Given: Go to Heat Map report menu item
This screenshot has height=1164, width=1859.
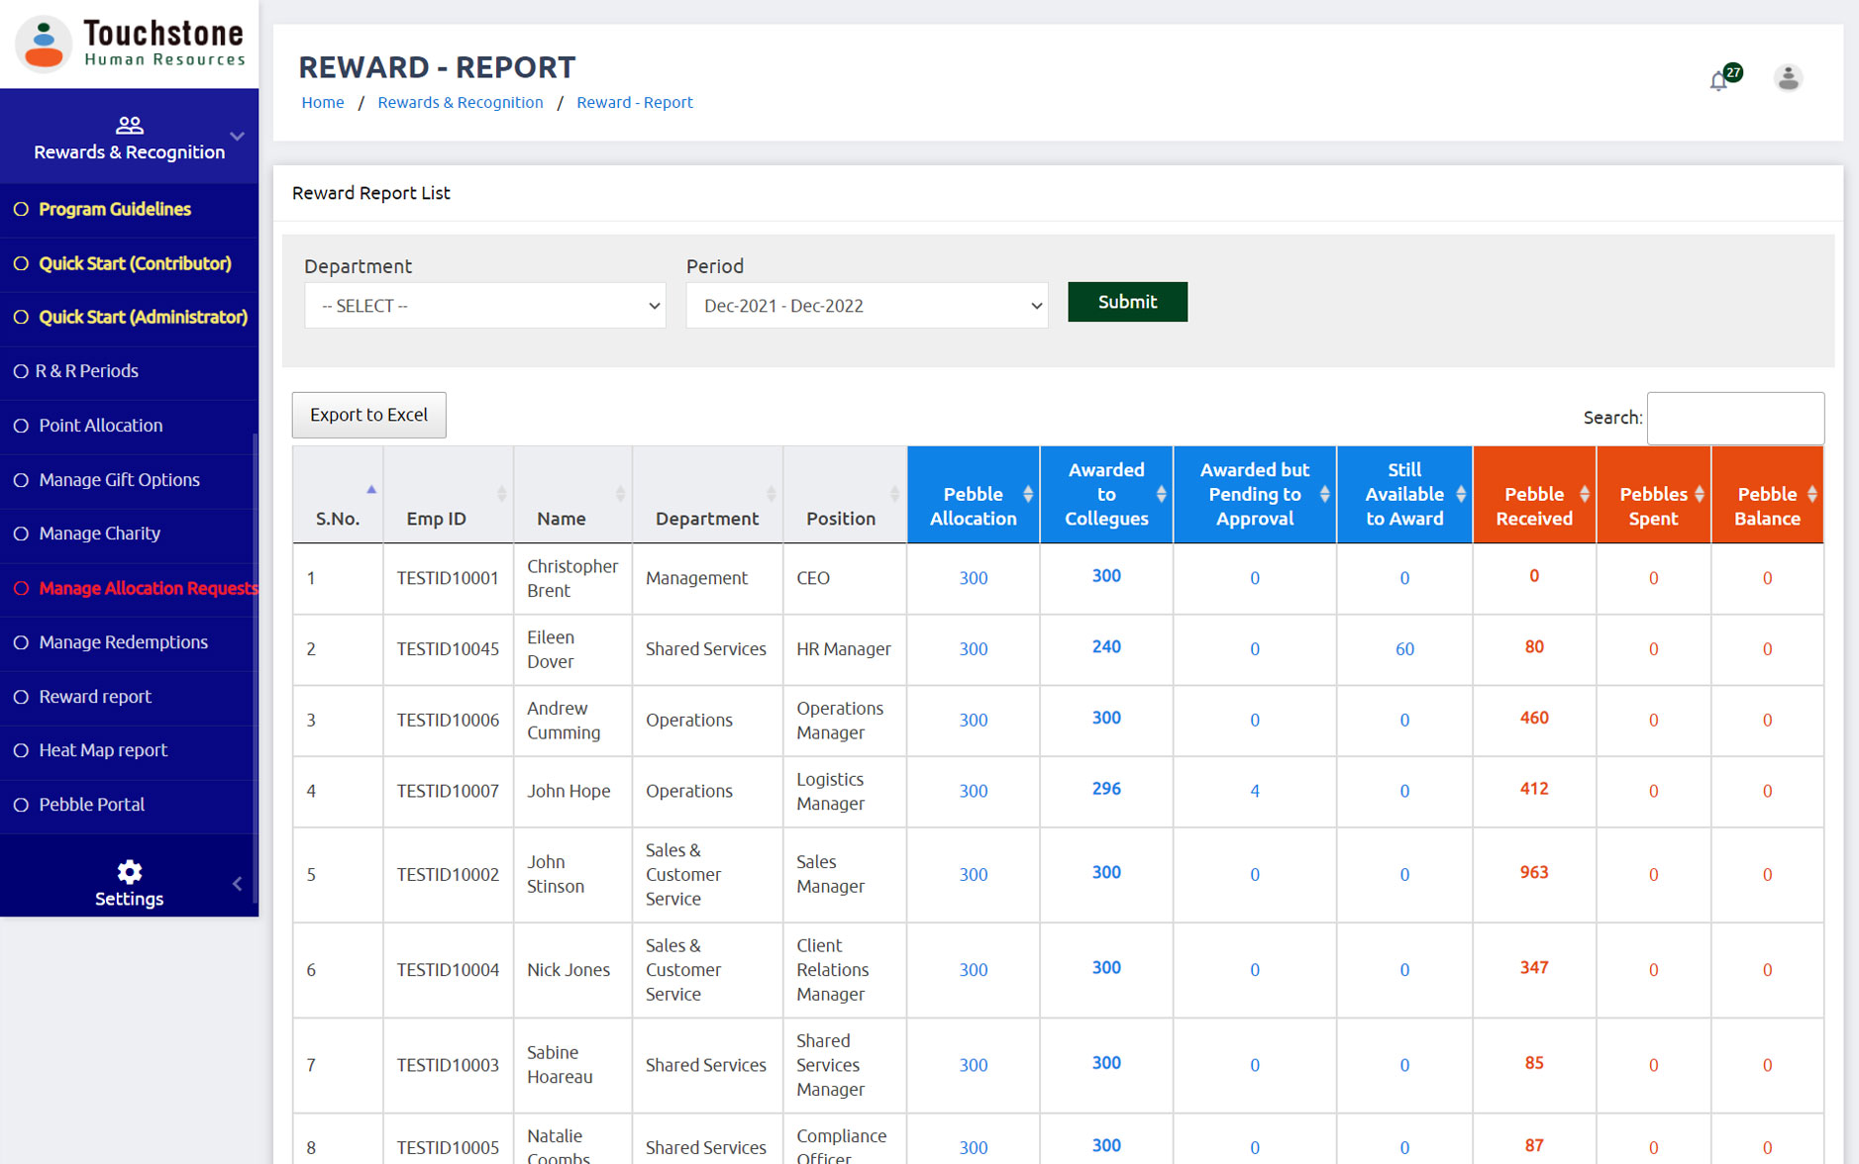Looking at the screenshot, I should click(x=103, y=750).
